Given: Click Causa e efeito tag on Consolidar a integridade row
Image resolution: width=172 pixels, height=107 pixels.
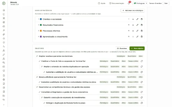Looking at the screenshot, I should pyautogui.click(x=133, y=92).
